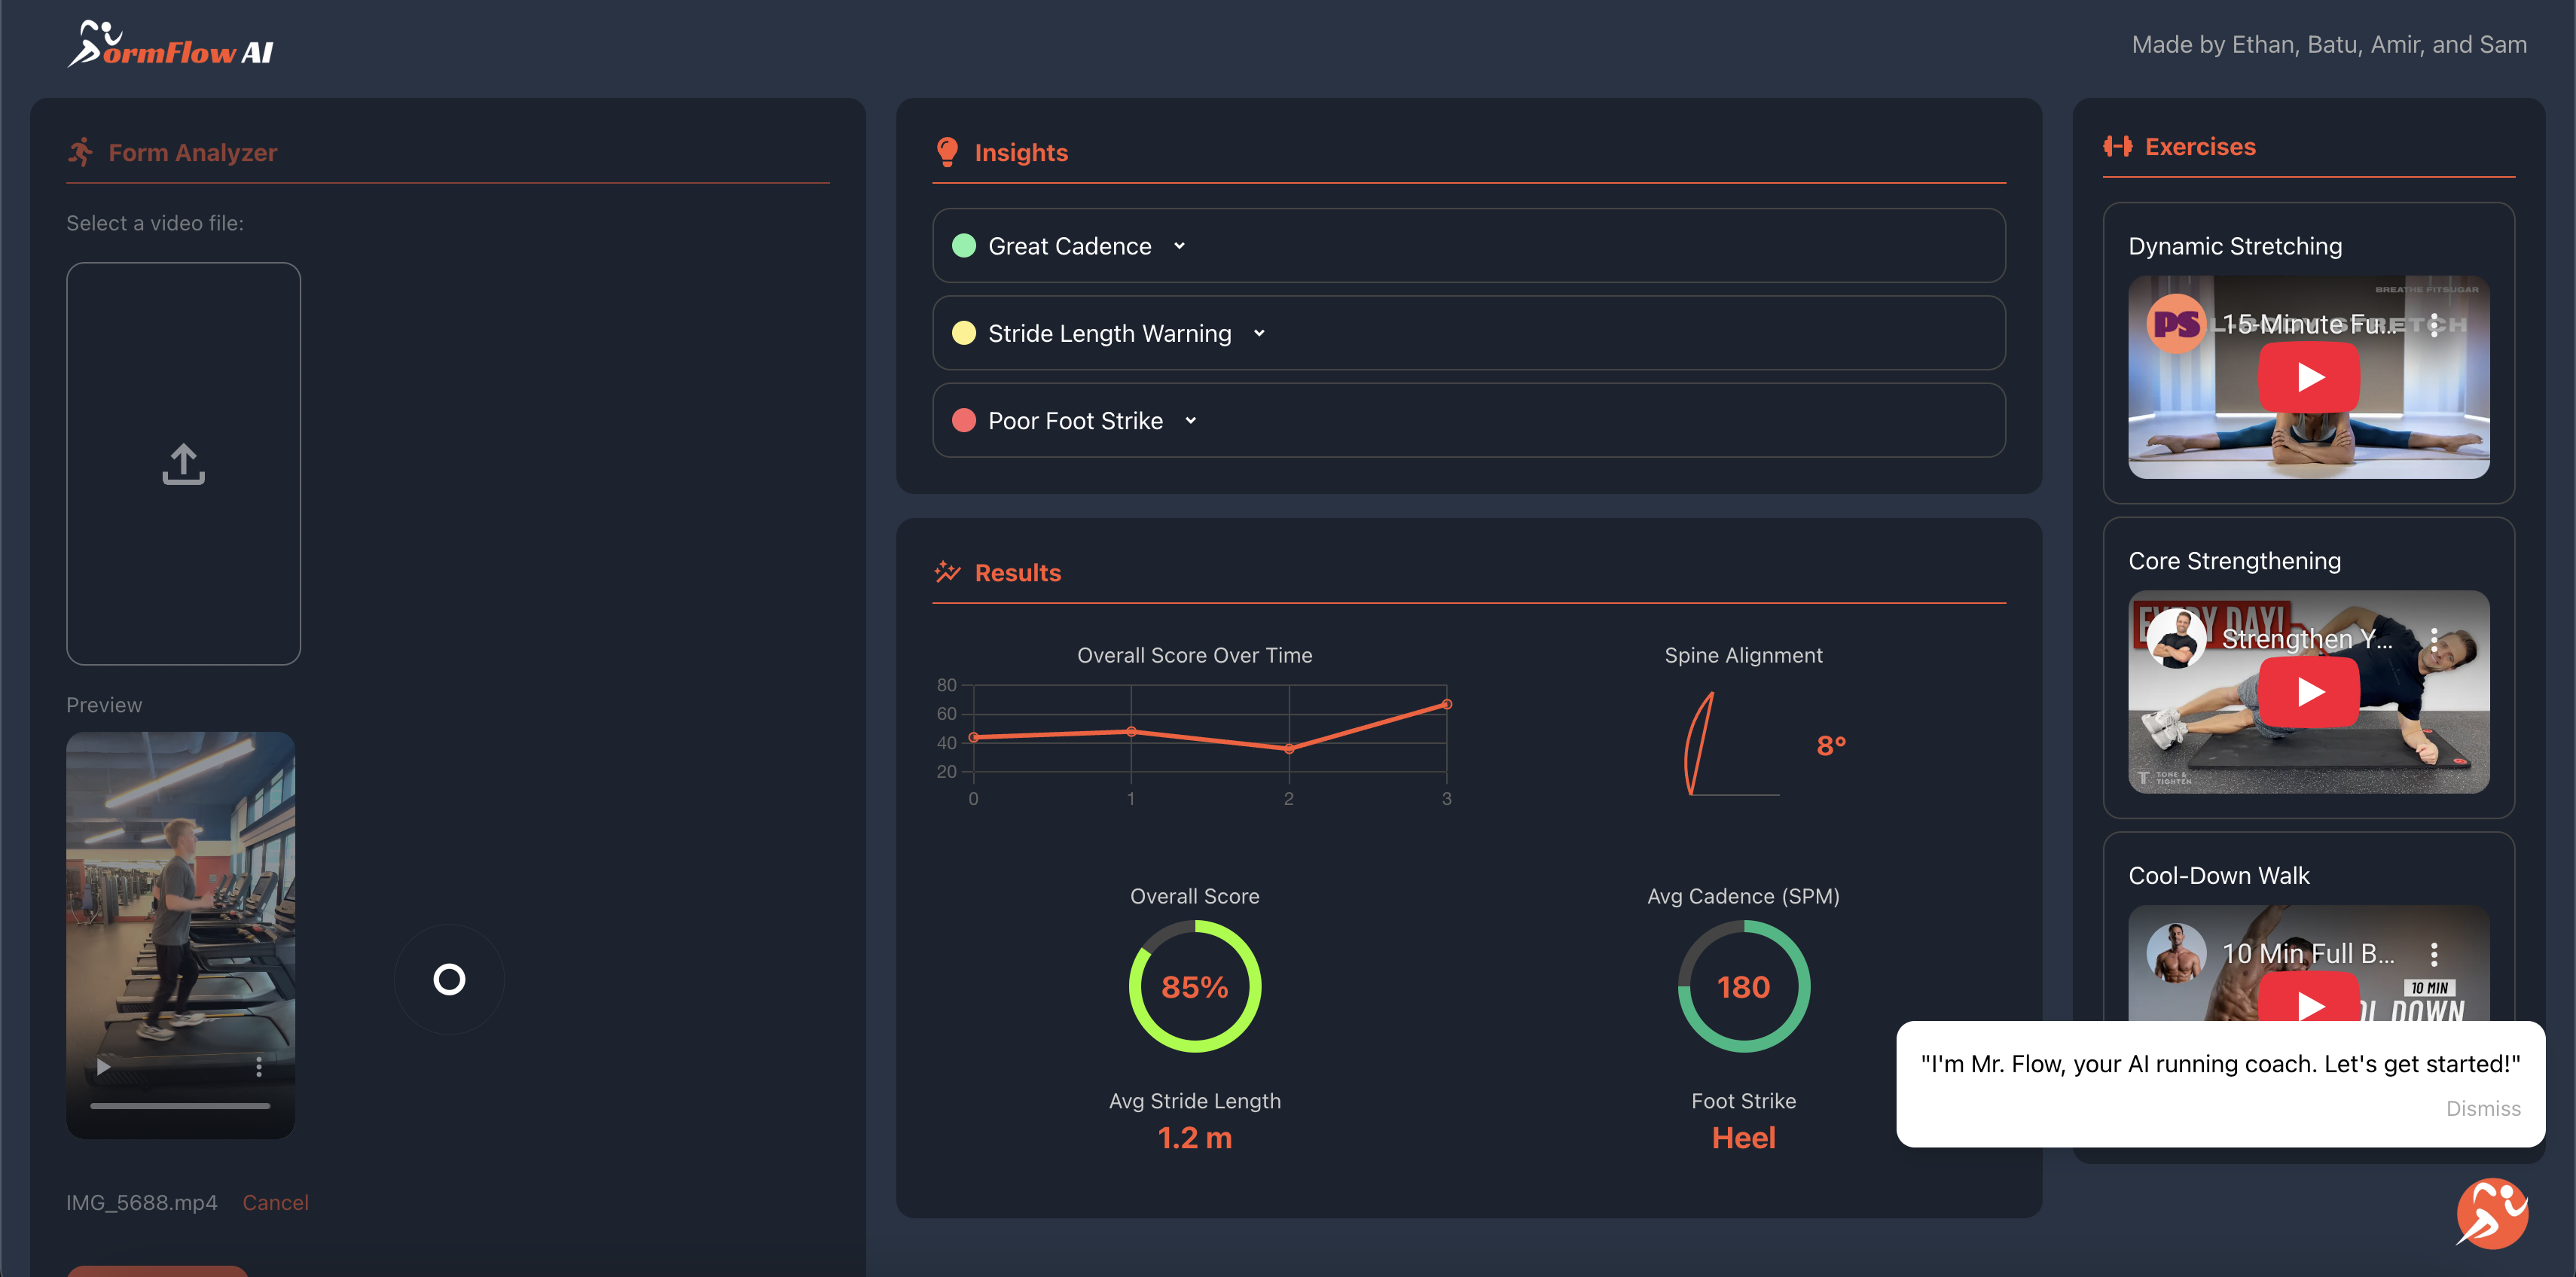Screen dimensions: 2576x1277
Task: Click the FormFlow AI logo
Action: click(x=170, y=45)
